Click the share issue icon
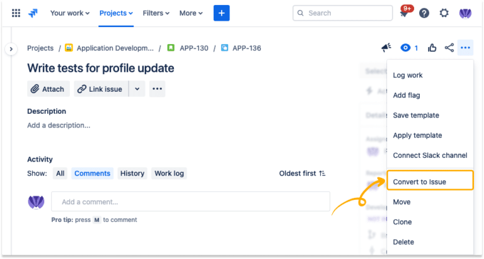484x259 pixels. pyautogui.click(x=449, y=48)
